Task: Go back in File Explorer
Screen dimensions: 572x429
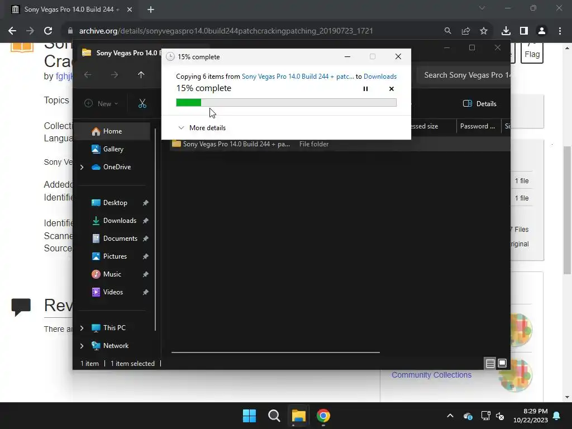Action: 88,75
